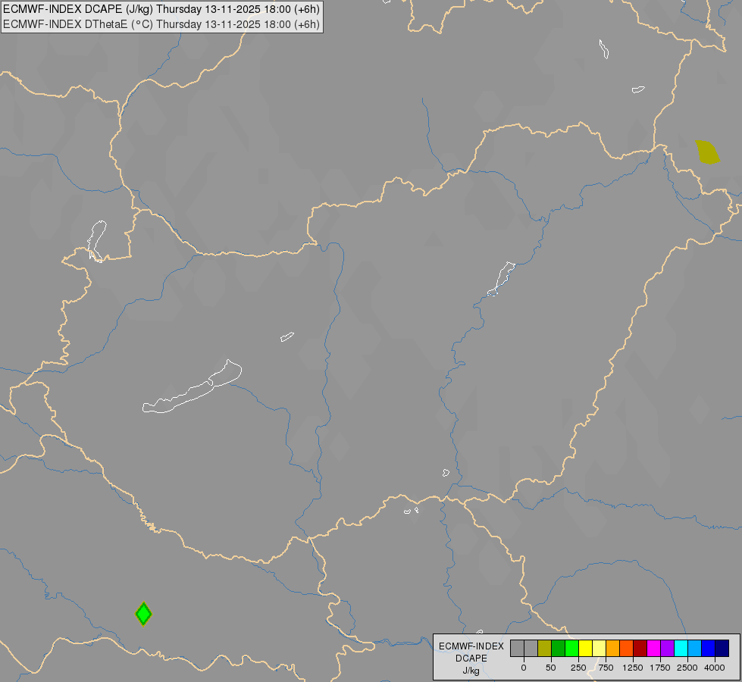Select the dark green legend swatch

[559, 649]
